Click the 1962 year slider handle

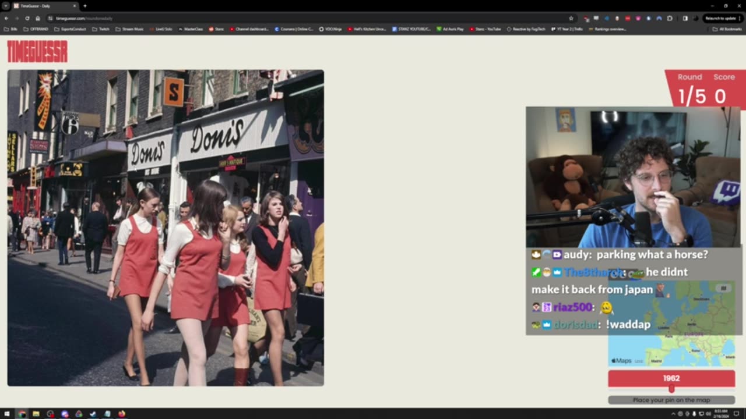(x=671, y=389)
